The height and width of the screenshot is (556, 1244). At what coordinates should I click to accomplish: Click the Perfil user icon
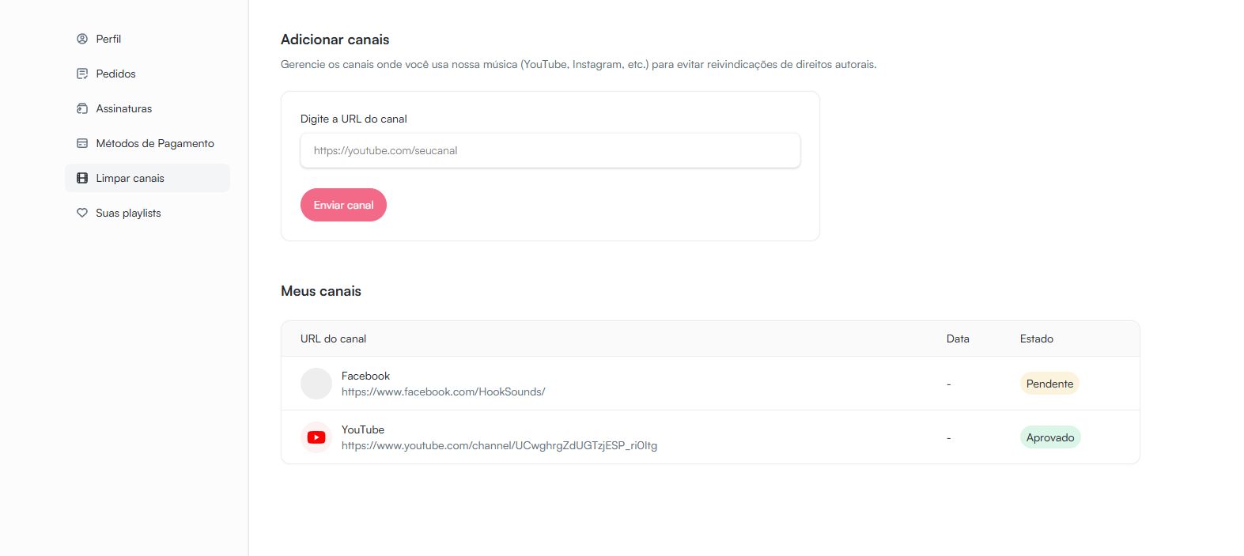click(x=82, y=39)
